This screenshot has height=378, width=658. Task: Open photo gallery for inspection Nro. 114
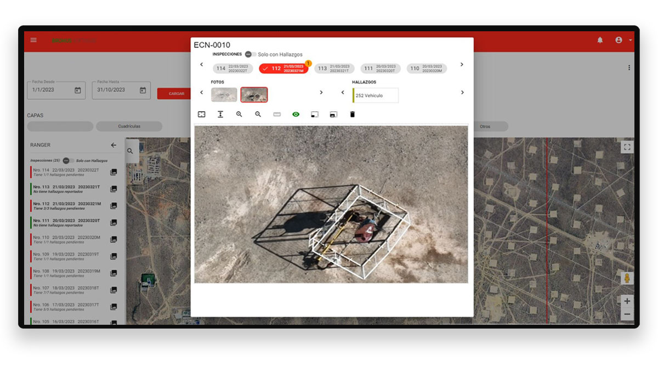(x=114, y=172)
